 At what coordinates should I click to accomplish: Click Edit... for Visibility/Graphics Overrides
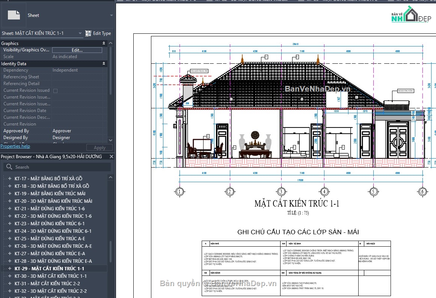[x=77, y=50]
